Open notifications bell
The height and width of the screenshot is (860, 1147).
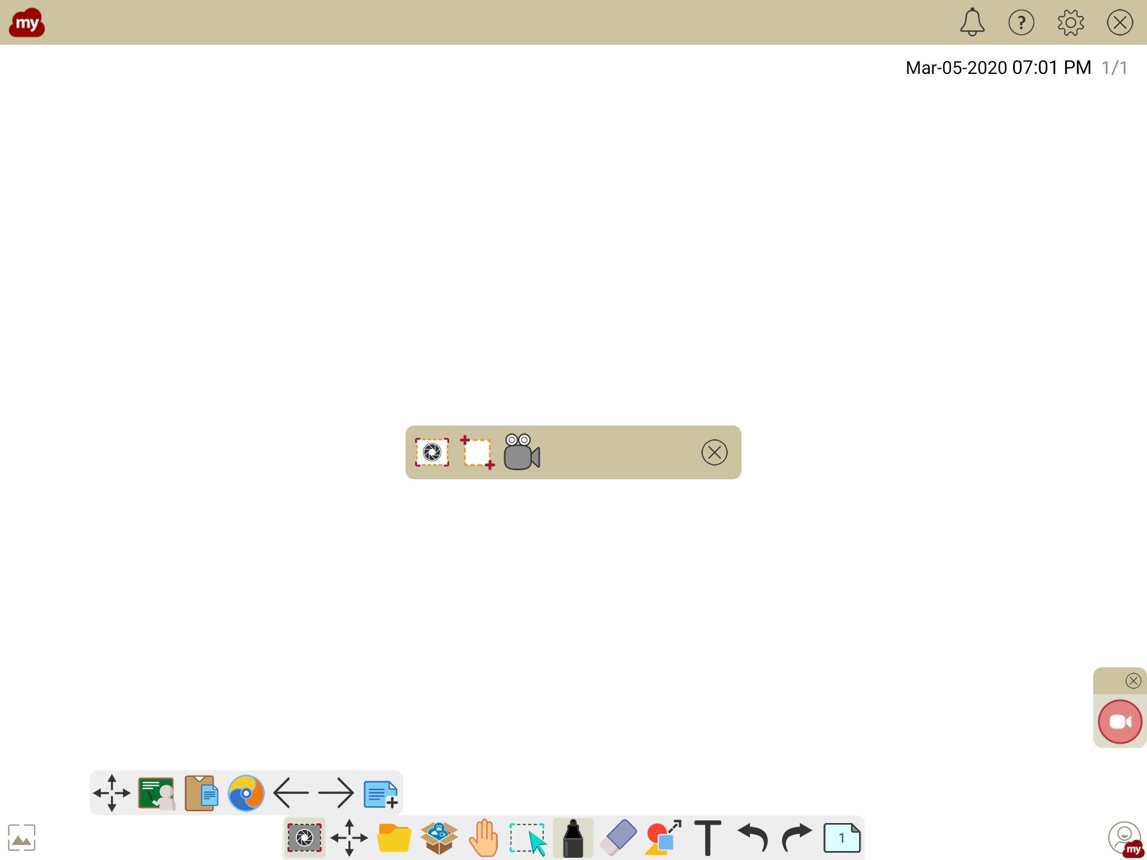tap(972, 22)
